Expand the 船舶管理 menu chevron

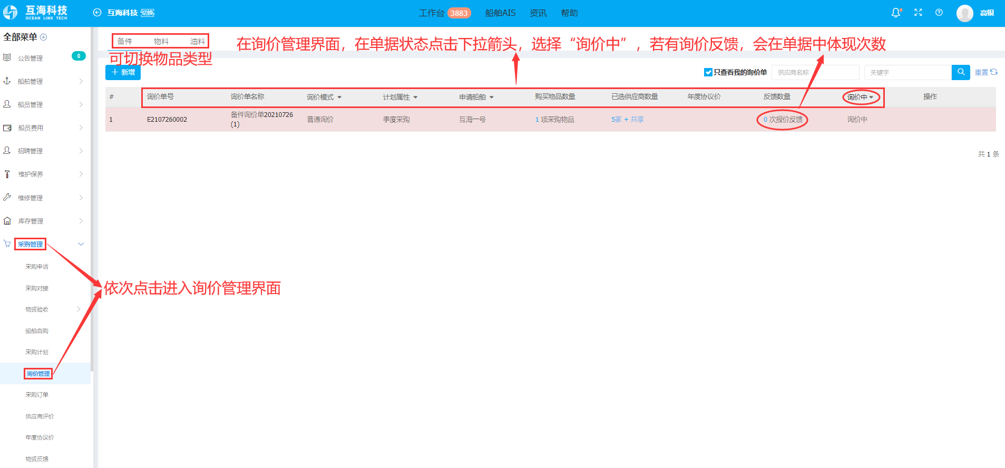tap(81, 81)
